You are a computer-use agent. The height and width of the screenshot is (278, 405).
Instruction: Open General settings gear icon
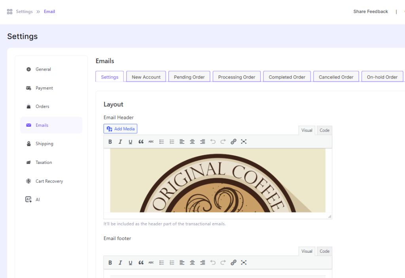tap(28, 69)
